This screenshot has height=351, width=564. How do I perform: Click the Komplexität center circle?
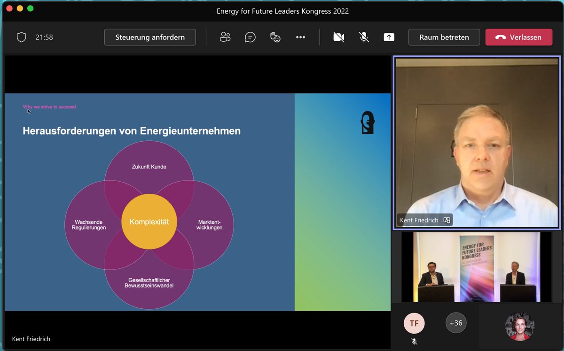click(149, 221)
